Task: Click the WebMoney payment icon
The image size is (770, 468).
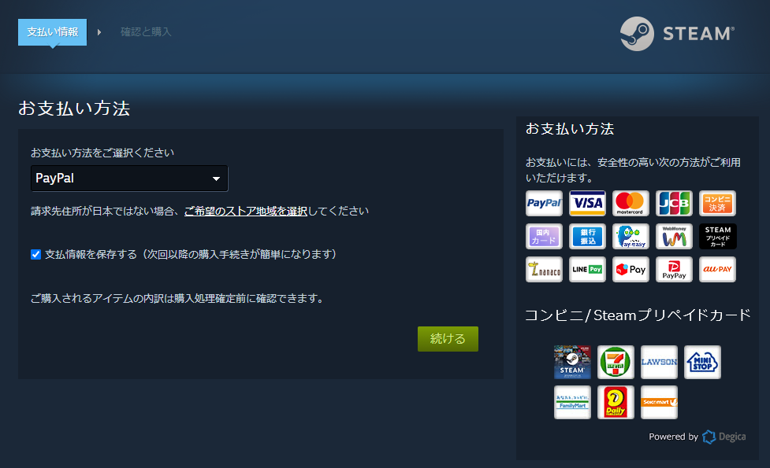Action: [674, 236]
